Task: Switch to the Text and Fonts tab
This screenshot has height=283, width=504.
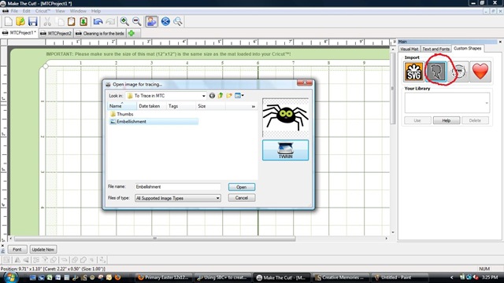Action: pyautogui.click(x=435, y=49)
